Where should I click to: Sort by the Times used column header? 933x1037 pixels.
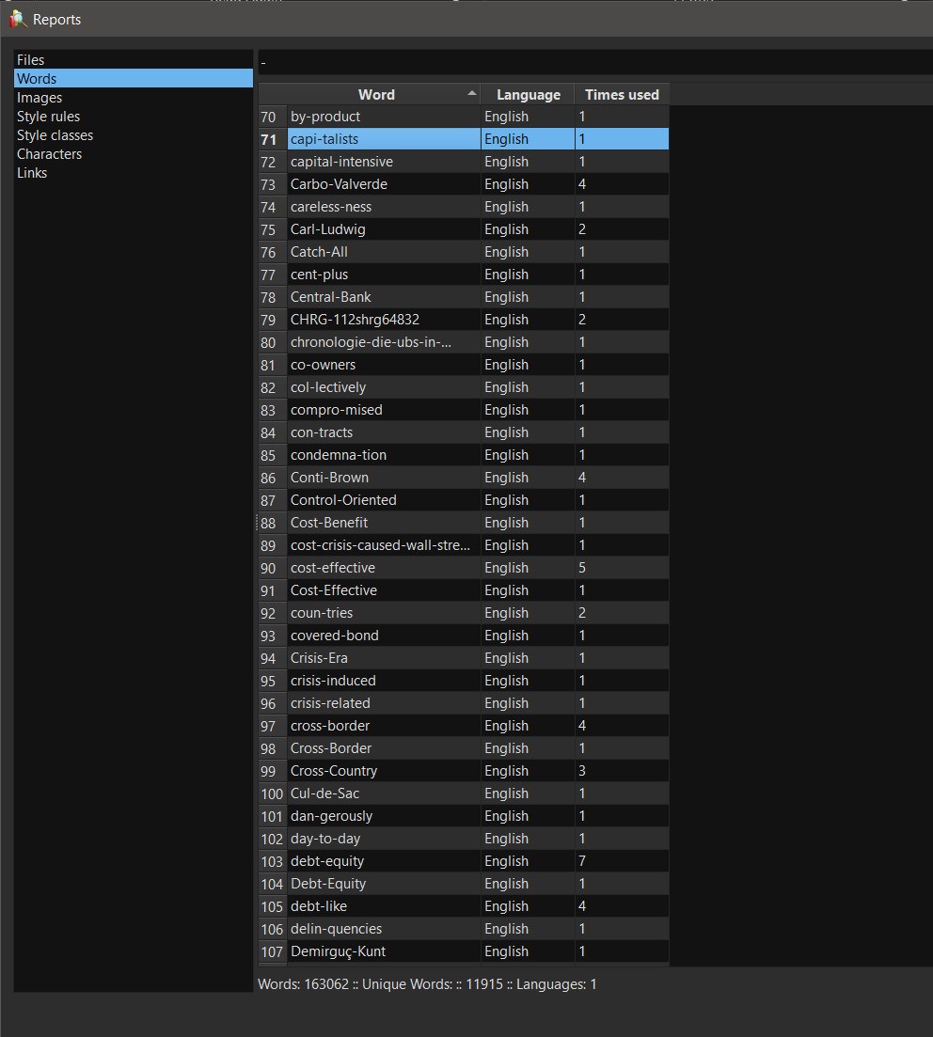pyautogui.click(x=622, y=95)
